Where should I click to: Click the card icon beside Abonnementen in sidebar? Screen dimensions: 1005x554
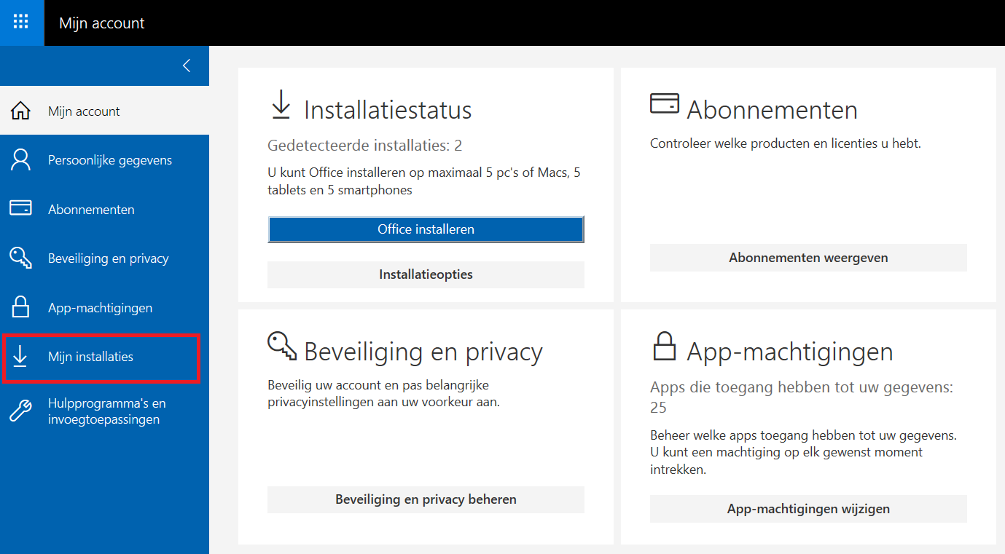pyautogui.click(x=20, y=209)
